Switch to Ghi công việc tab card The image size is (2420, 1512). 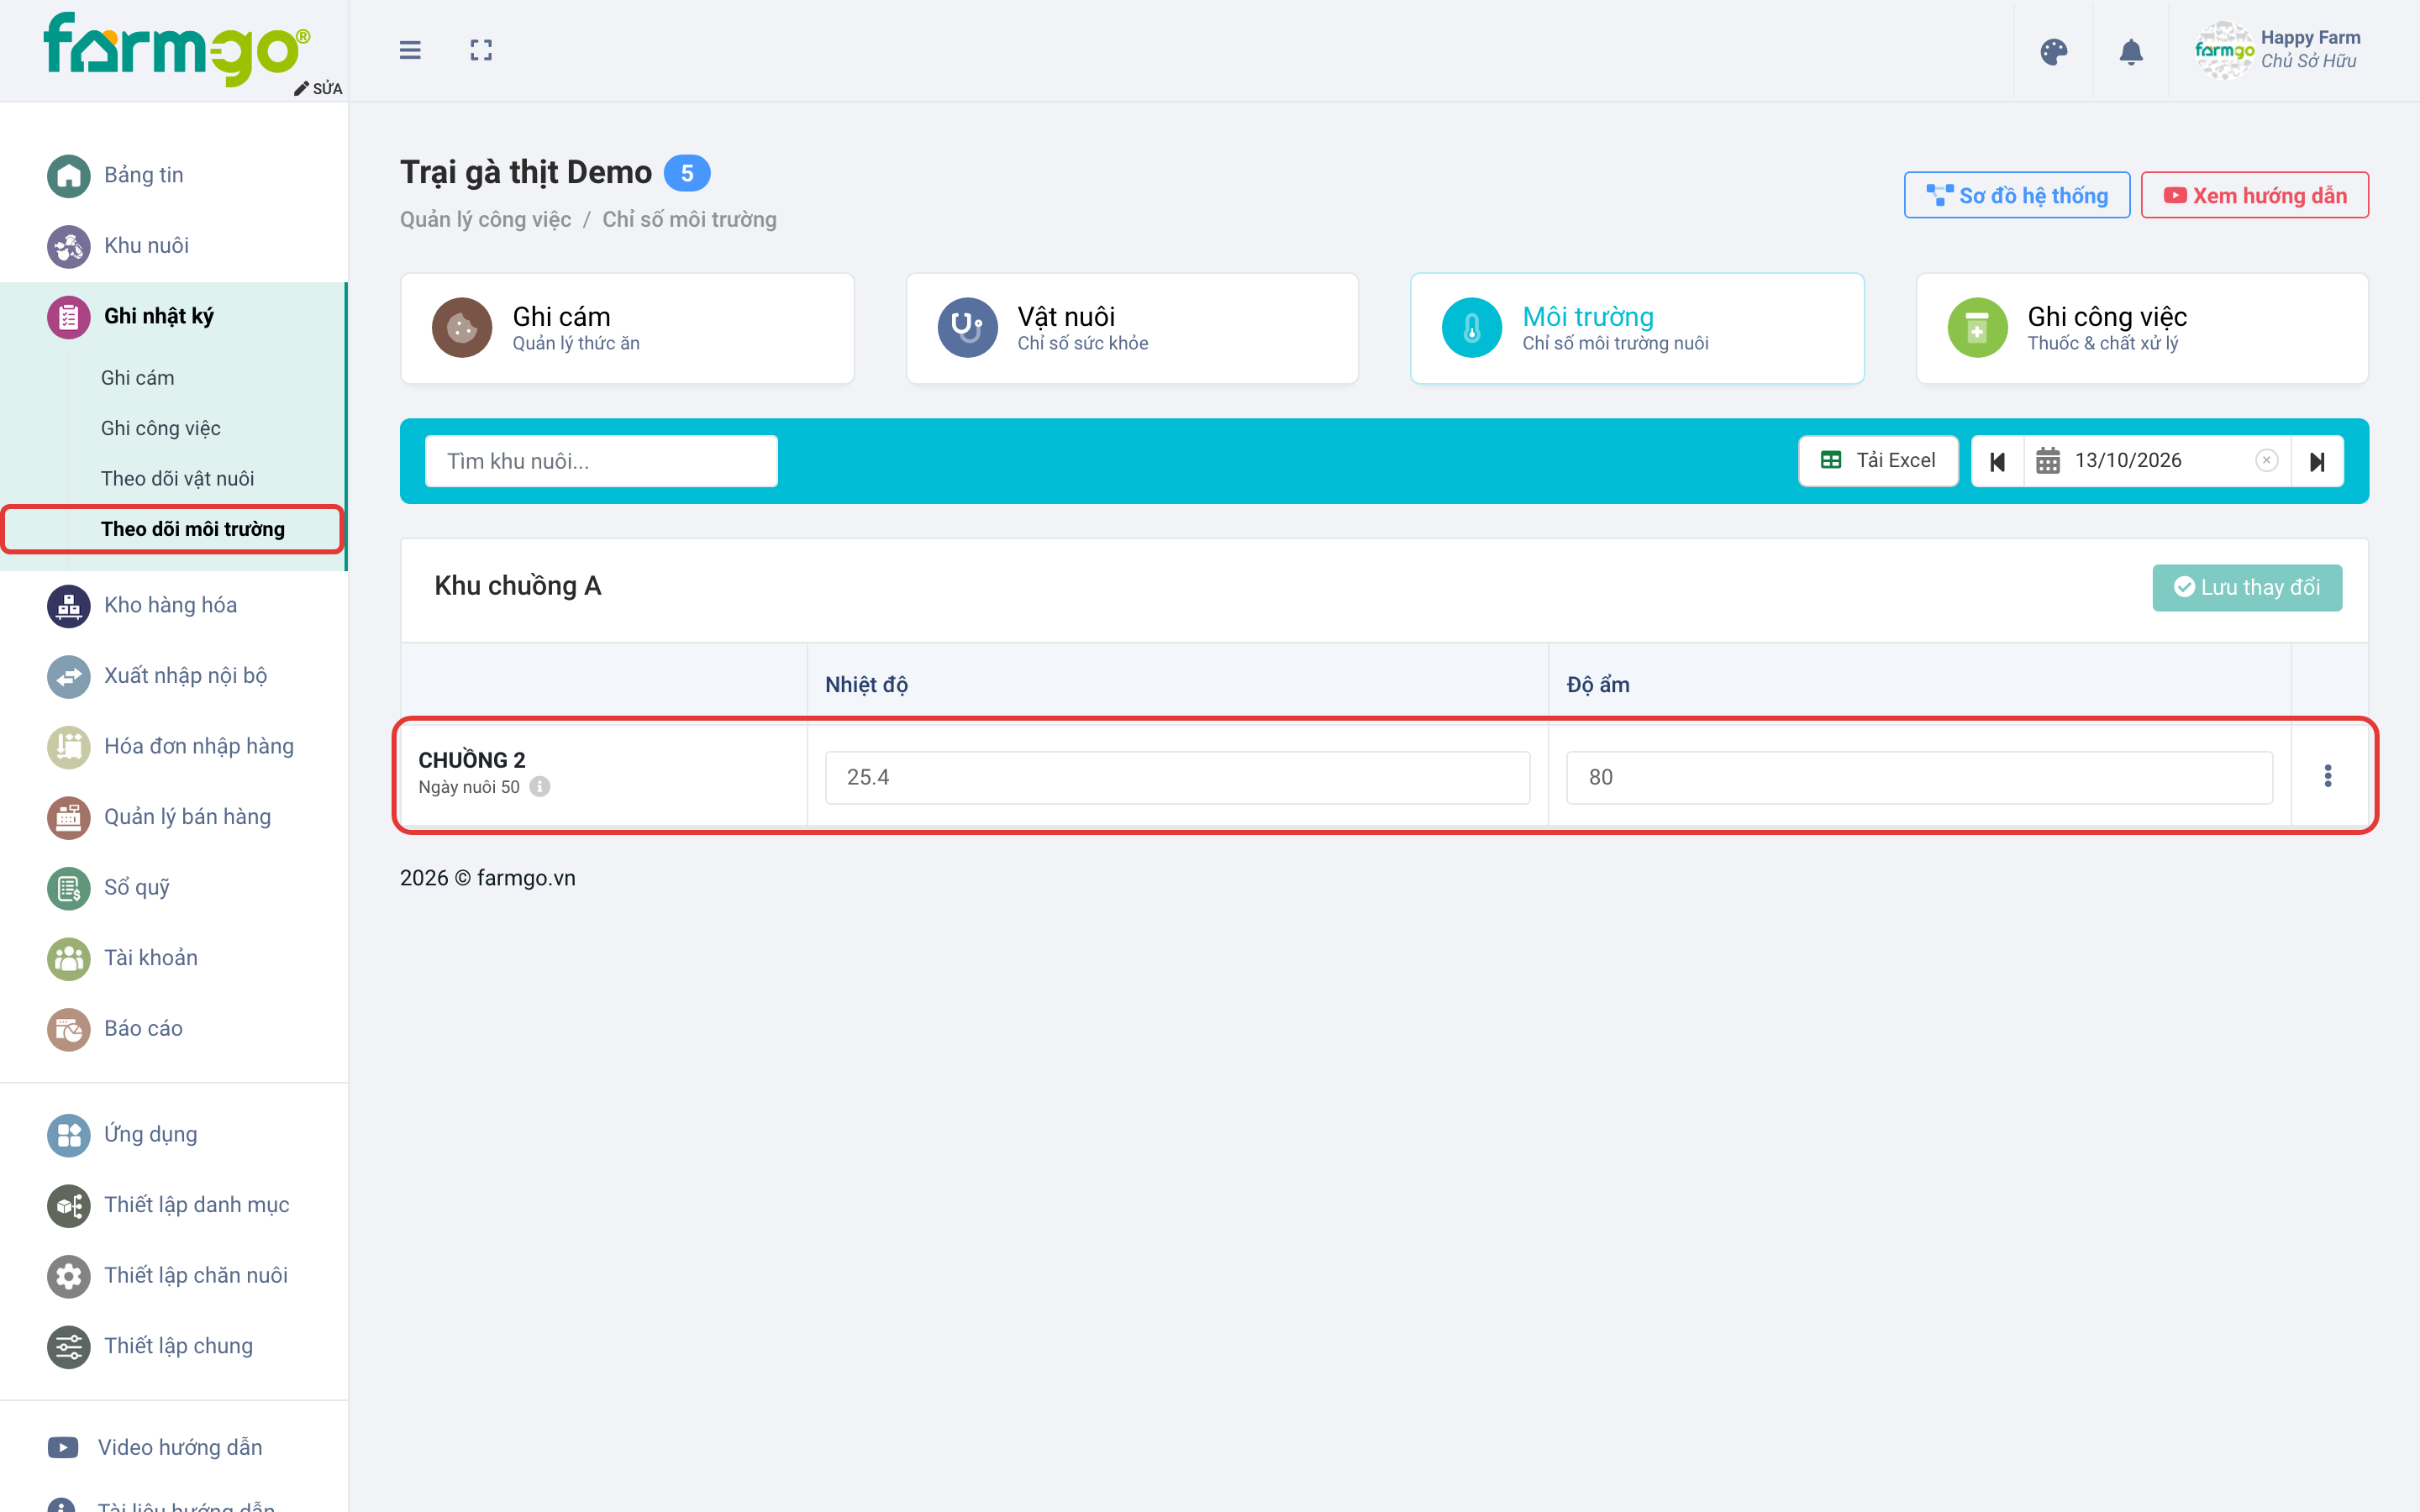pyautogui.click(x=2142, y=328)
